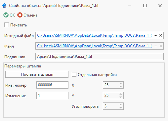Browse for Исходный файл with ellipsis icon
The height and width of the screenshot is (121, 168).
[x=155, y=35]
